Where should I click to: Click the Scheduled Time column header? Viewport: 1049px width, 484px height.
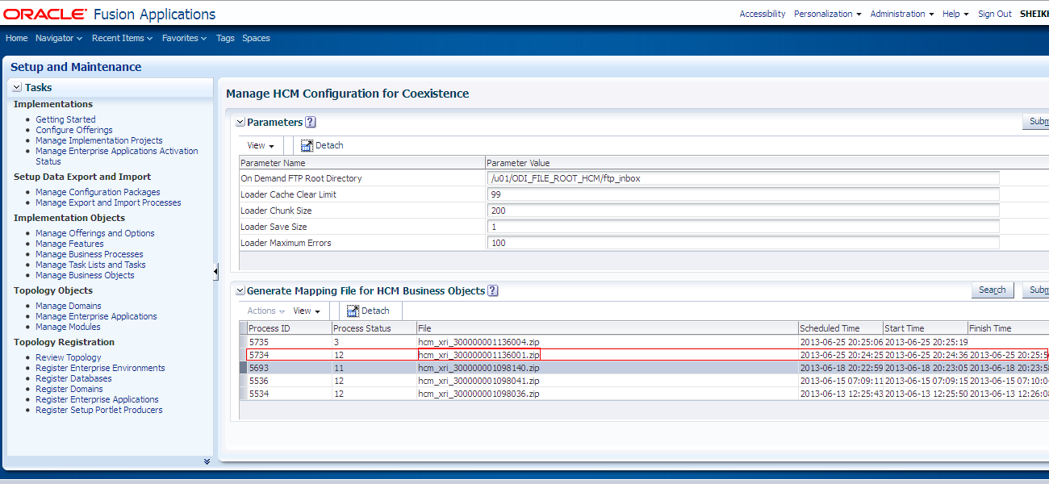click(x=841, y=328)
